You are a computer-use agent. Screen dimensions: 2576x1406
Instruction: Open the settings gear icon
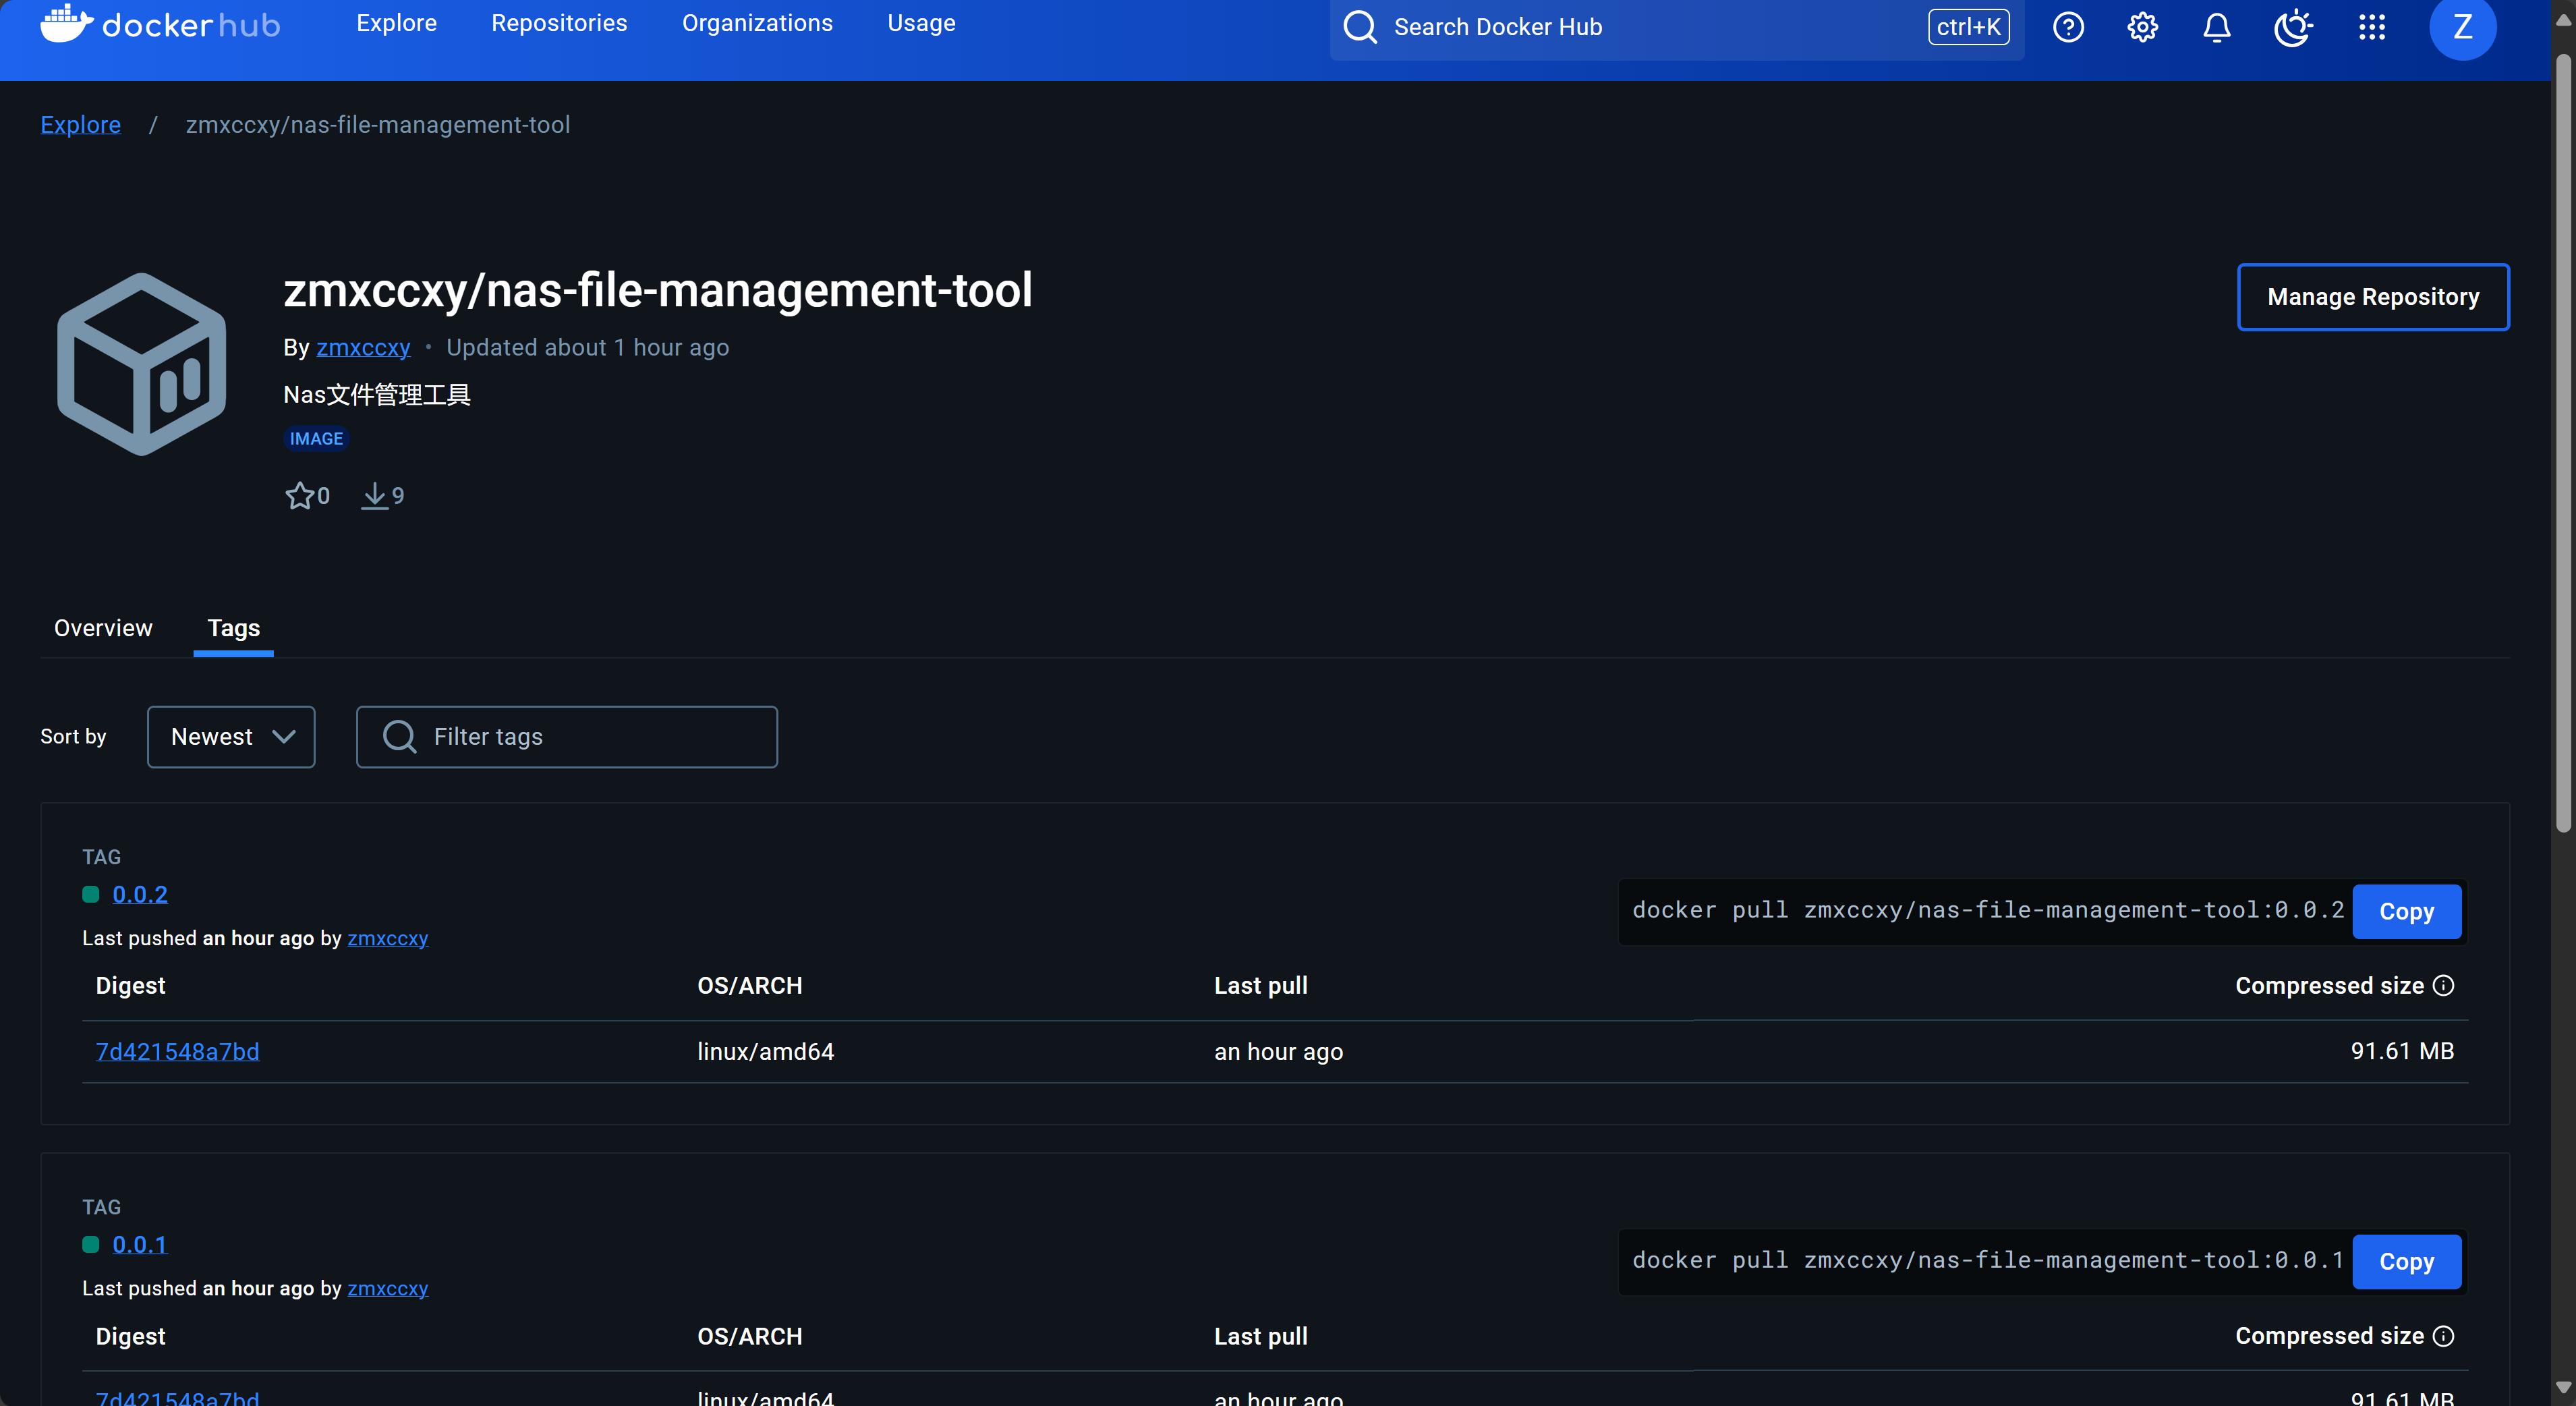click(x=2142, y=27)
